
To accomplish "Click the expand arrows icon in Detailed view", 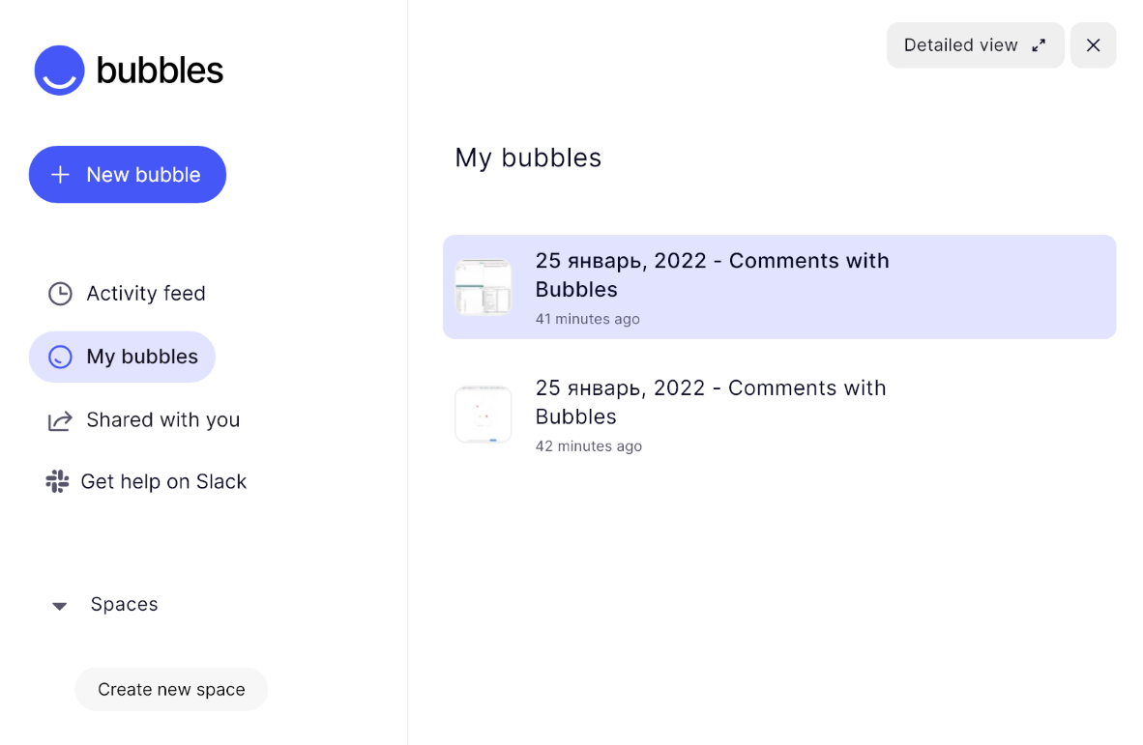I will coord(1039,45).
